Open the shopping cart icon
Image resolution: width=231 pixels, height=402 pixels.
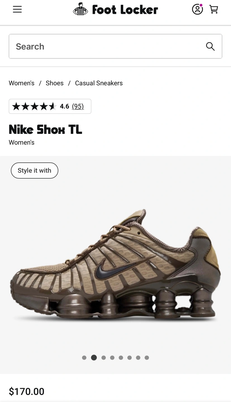click(x=214, y=9)
